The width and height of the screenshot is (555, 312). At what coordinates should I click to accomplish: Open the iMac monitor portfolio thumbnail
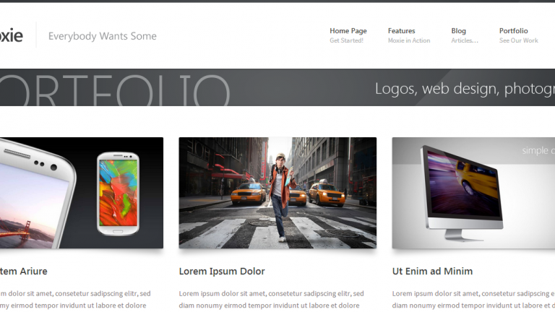(473, 193)
